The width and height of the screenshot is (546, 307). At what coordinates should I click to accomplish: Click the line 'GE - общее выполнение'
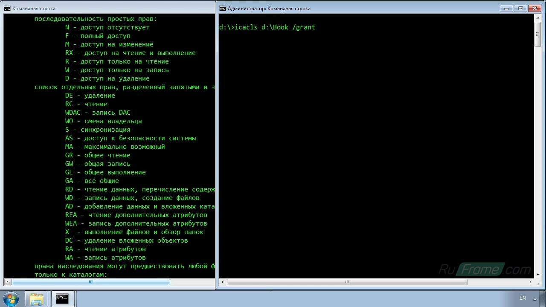tap(105, 172)
